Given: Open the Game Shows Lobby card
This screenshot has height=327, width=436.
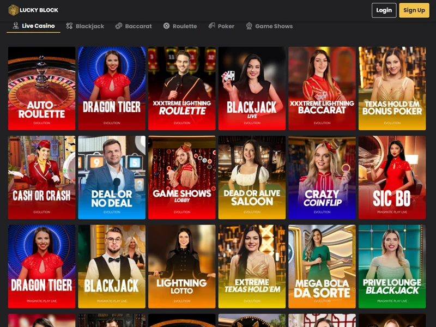Looking at the screenshot, I should (x=182, y=178).
